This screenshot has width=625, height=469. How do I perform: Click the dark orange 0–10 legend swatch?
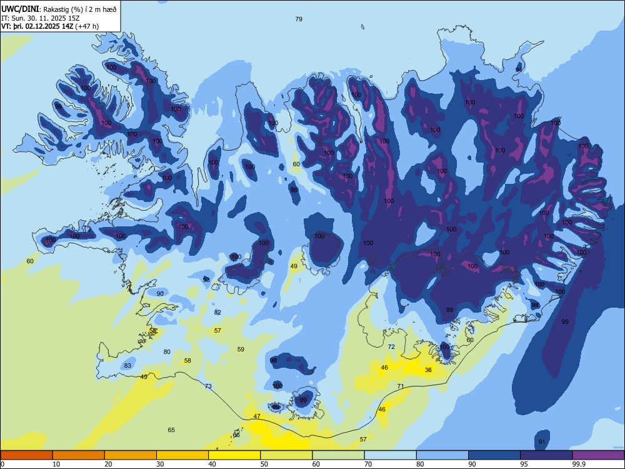(26, 455)
